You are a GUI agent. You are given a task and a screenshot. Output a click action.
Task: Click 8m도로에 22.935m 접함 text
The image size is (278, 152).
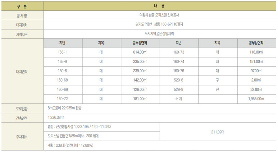pyautogui.click(x=64, y=108)
